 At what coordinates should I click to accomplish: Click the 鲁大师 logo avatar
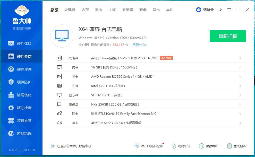click(22, 11)
